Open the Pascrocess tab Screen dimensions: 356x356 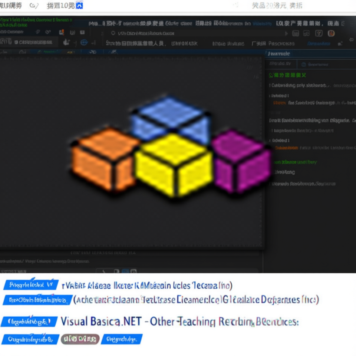coord(281,43)
